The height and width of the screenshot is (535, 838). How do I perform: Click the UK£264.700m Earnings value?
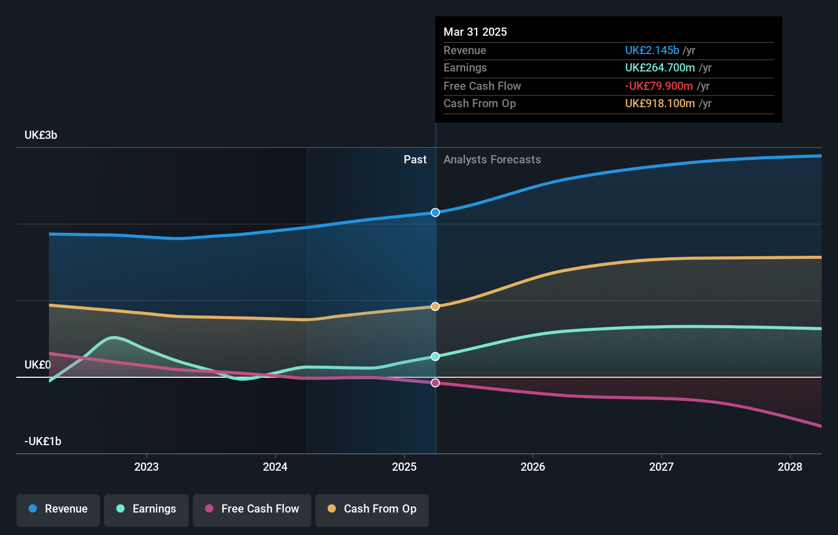[x=660, y=67]
